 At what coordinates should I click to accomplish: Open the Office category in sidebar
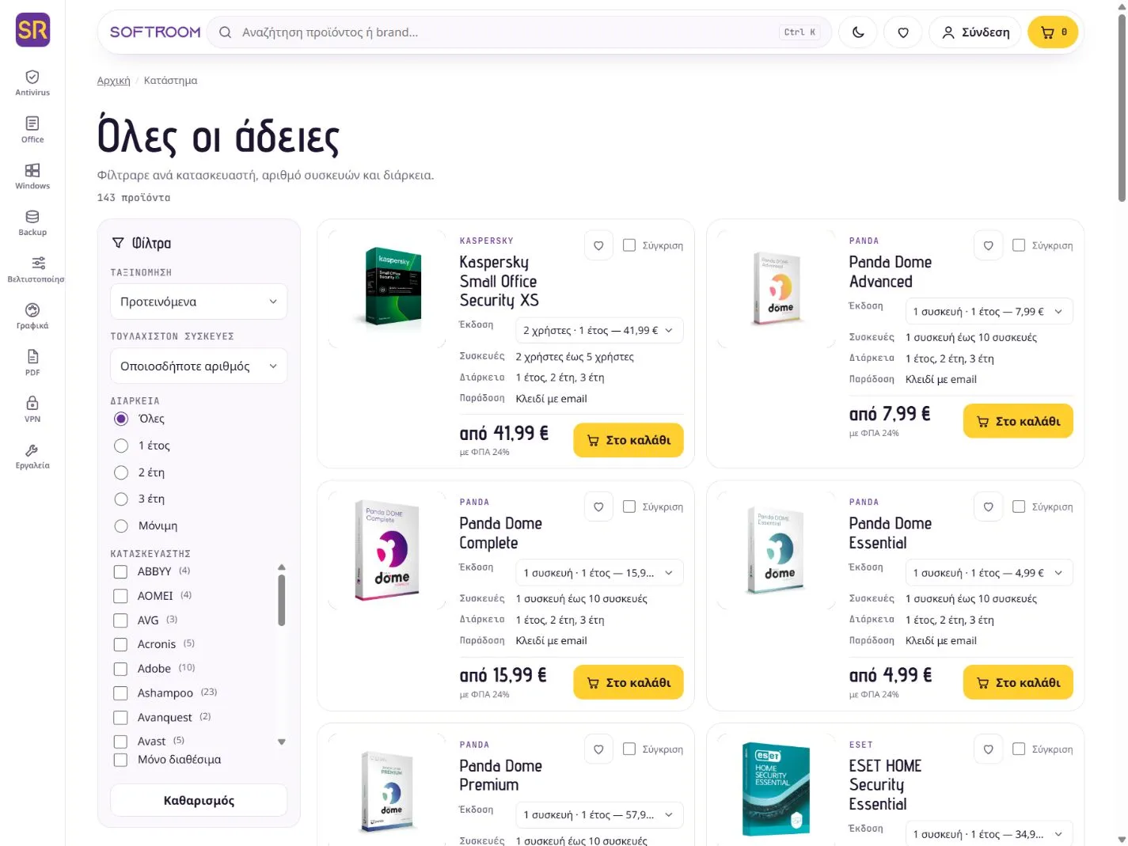pos(32,129)
